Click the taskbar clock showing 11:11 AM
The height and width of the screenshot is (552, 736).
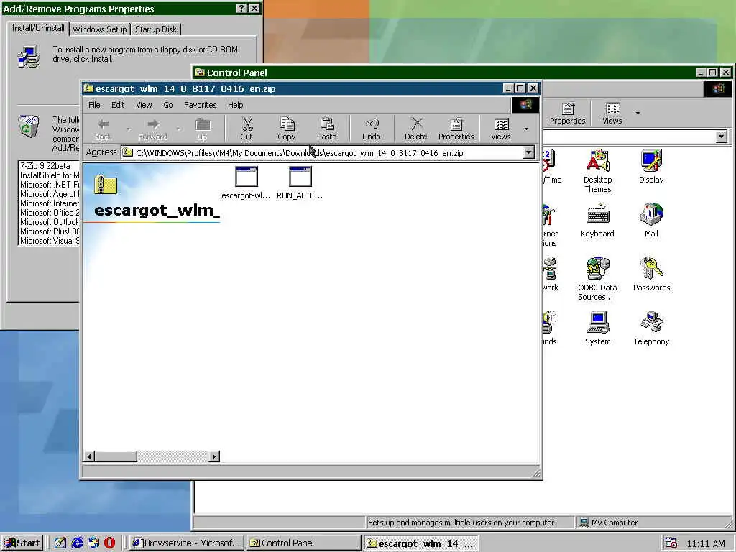[706, 543]
